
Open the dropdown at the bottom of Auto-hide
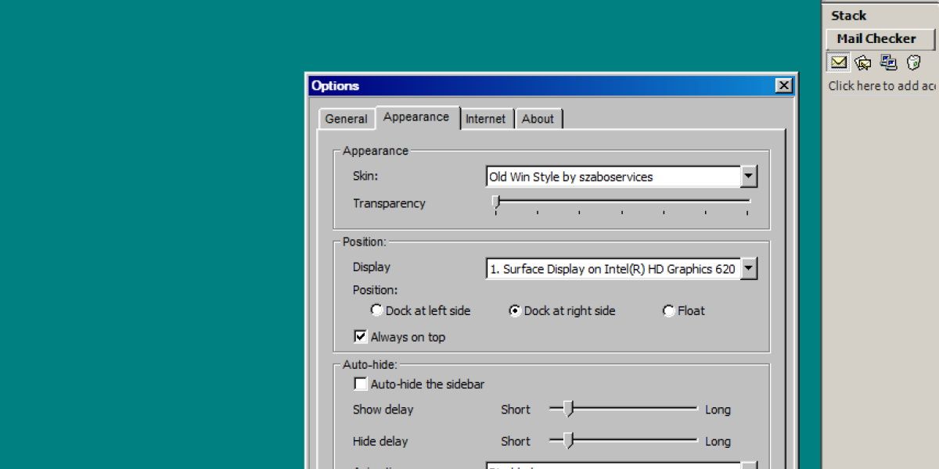(x=749, y=466)
